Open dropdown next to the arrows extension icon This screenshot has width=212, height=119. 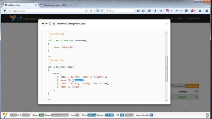[x=181, y=11]
